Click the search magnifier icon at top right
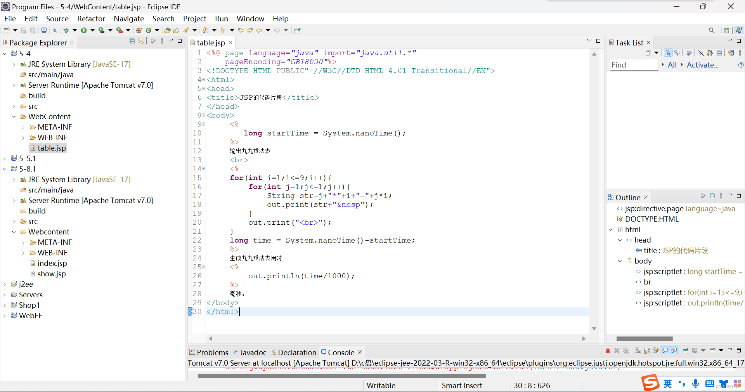Image resolution: width=745 pixels, height=392 pixels. tap(712, 30)
